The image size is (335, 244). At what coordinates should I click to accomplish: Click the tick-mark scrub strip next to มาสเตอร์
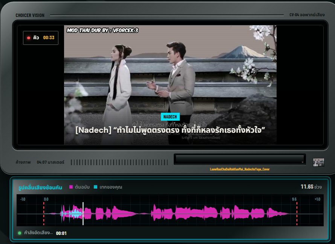119,162
